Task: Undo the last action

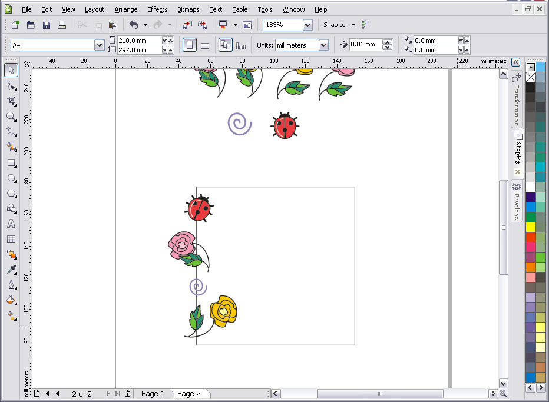Action: pos(134,25)
